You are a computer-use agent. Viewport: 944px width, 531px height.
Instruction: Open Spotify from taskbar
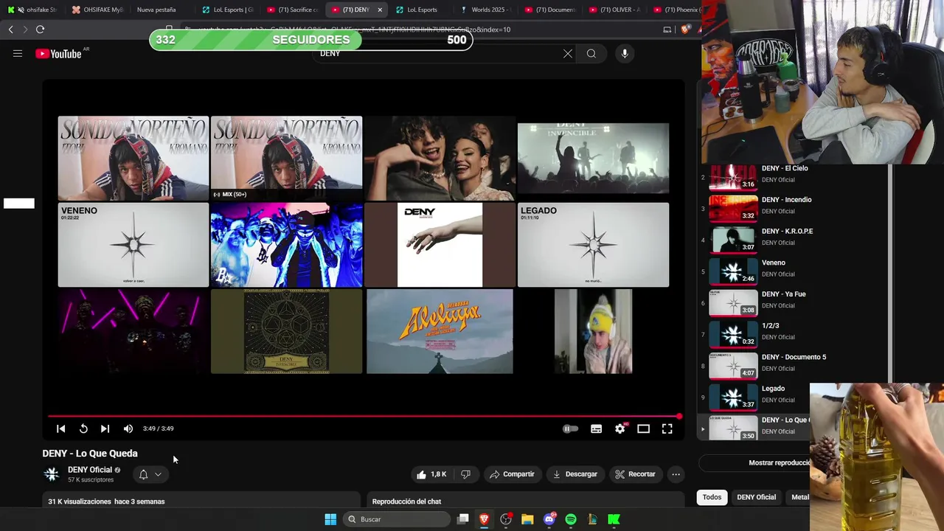click(x=570, y=519)
